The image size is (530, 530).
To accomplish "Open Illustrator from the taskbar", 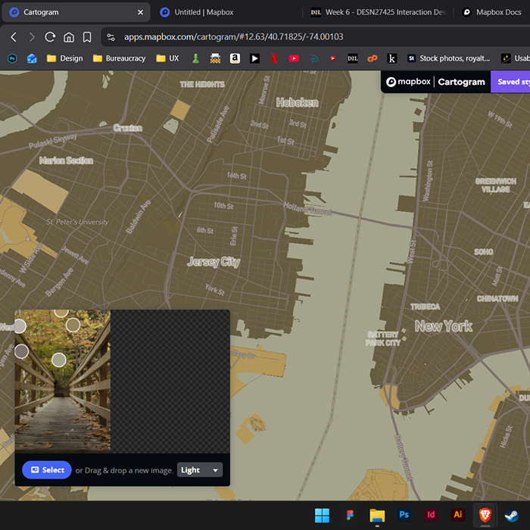I will (457, 515).
